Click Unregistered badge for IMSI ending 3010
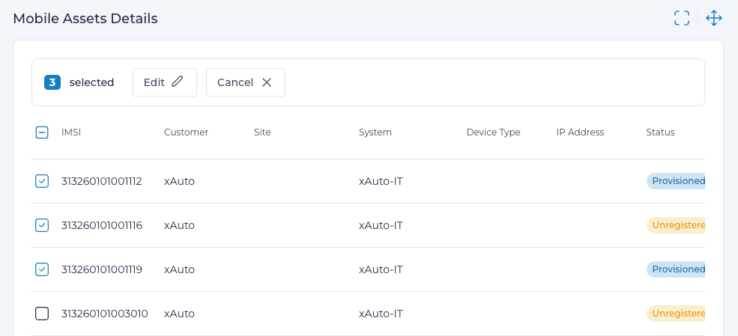 676,314
